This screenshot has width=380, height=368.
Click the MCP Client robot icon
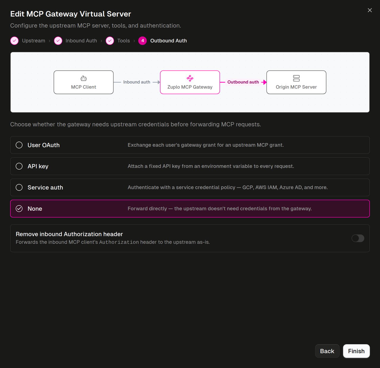point(84,78)
